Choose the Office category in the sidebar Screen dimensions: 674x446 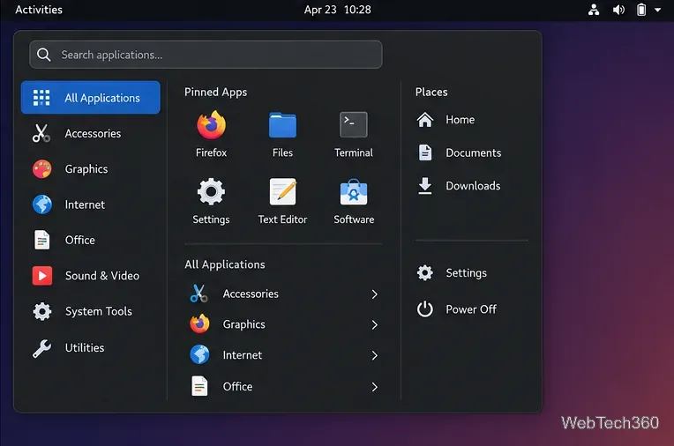[x=91, y=240]
